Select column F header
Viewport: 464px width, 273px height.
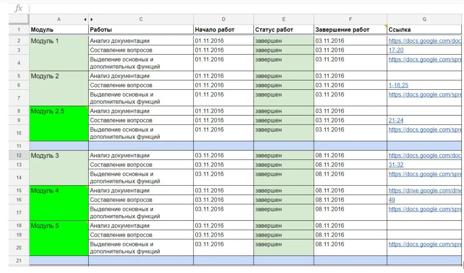click(350, 19)
